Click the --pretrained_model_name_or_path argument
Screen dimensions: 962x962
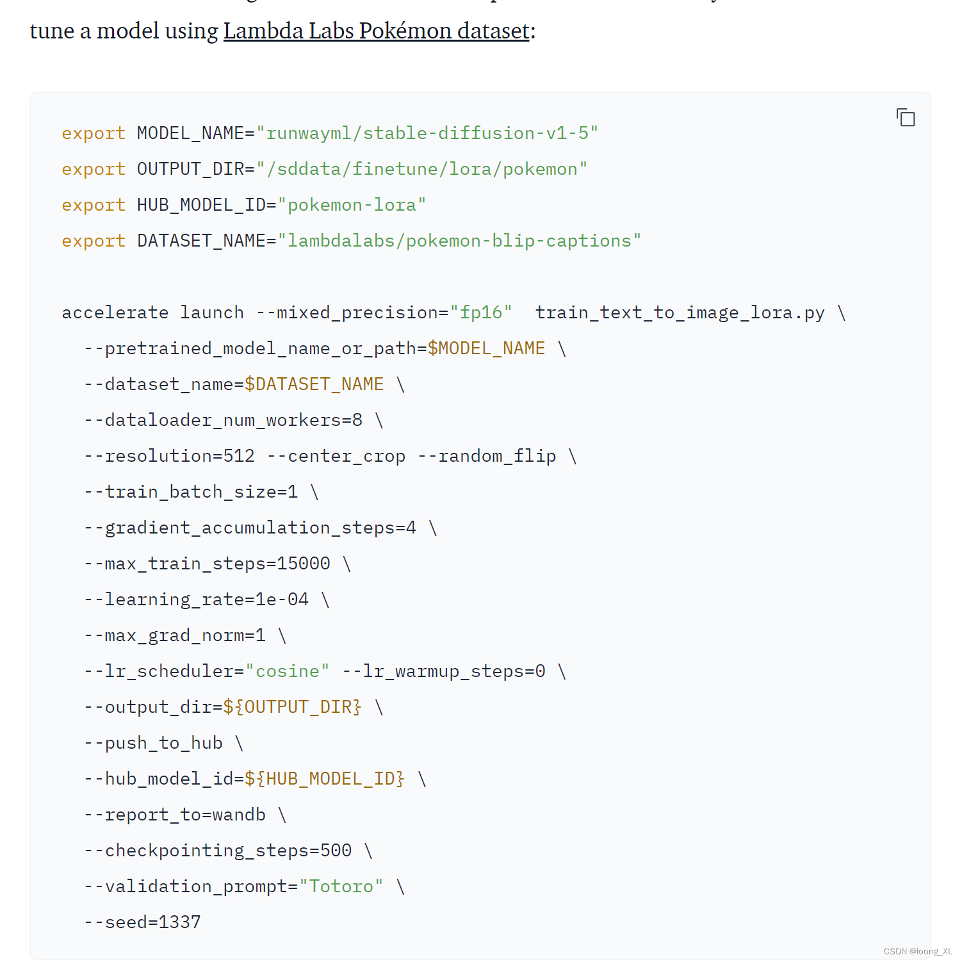point(314,348)
